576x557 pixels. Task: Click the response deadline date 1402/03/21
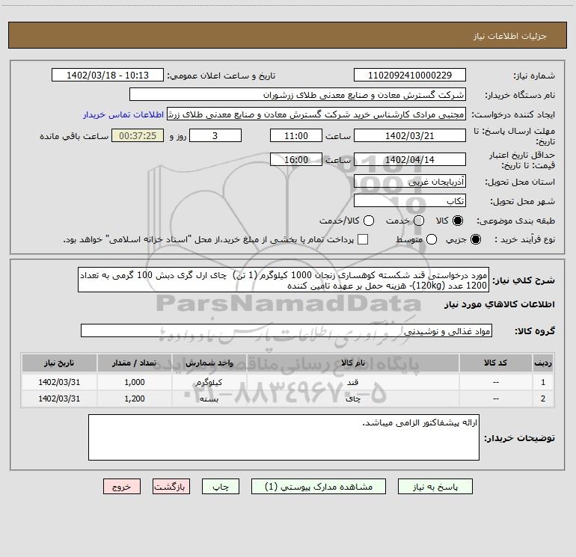pyautogui.click(x=410, y=135)
